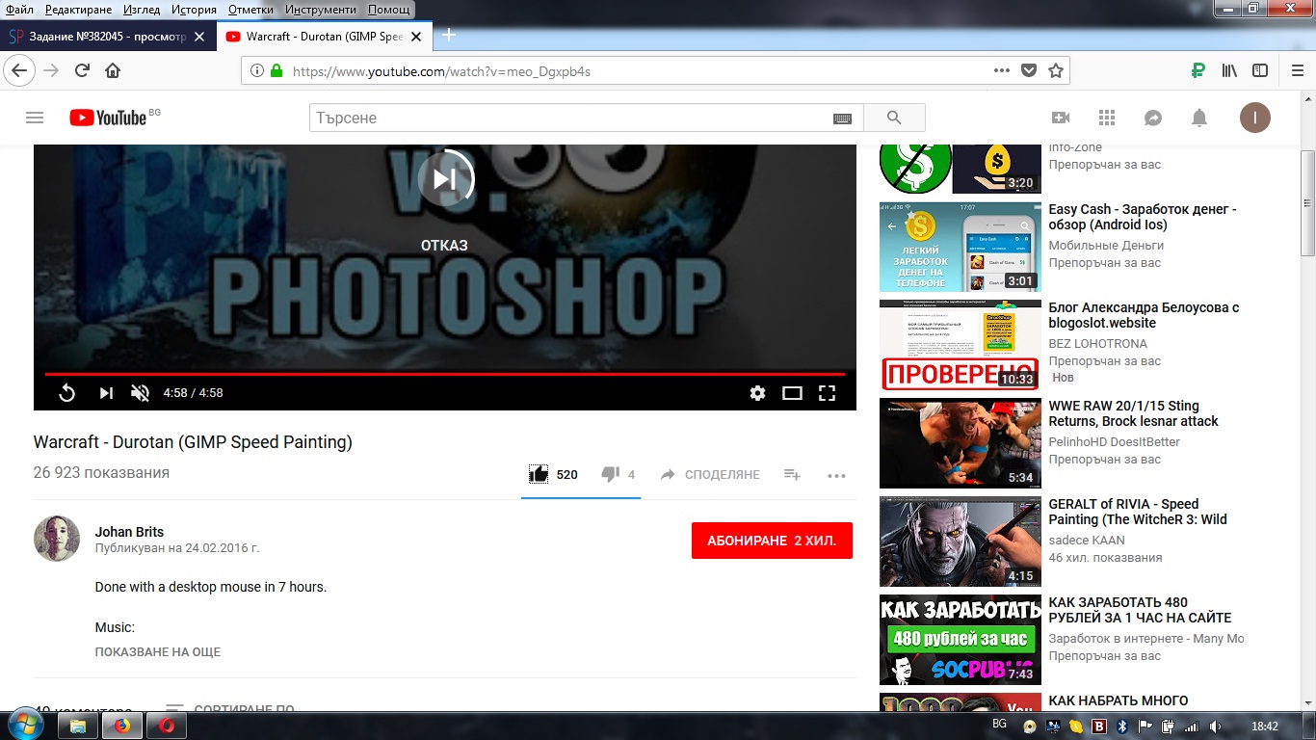Open the Помощ menu
1316x740 pixels.
click(x=389, y=10)
